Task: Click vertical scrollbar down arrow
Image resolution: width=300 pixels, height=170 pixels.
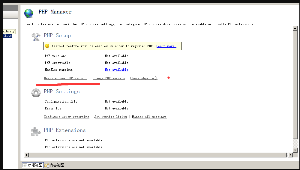Action: click(295, 150)
